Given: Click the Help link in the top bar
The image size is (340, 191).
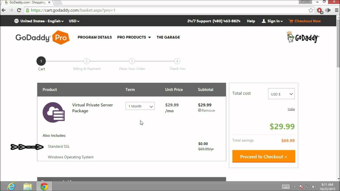Looking at the screenshot, I should tap(251, 21).
